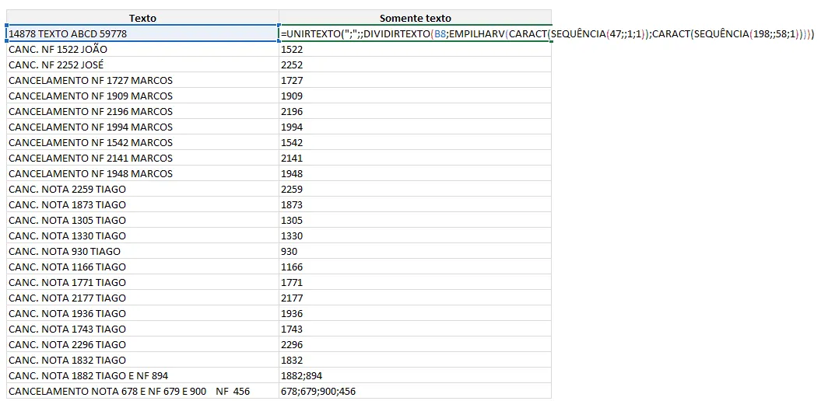Select cell 'CANC. NOTA 1771 TIAGO'
Viewport: 821px width, 401px height.
coord(142,282)
